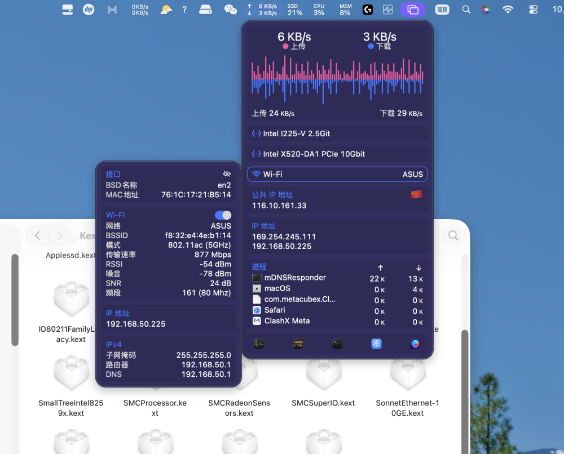564x454 pixels.
Task: Go back in the Finder window
Action: [x=37, y=235]
